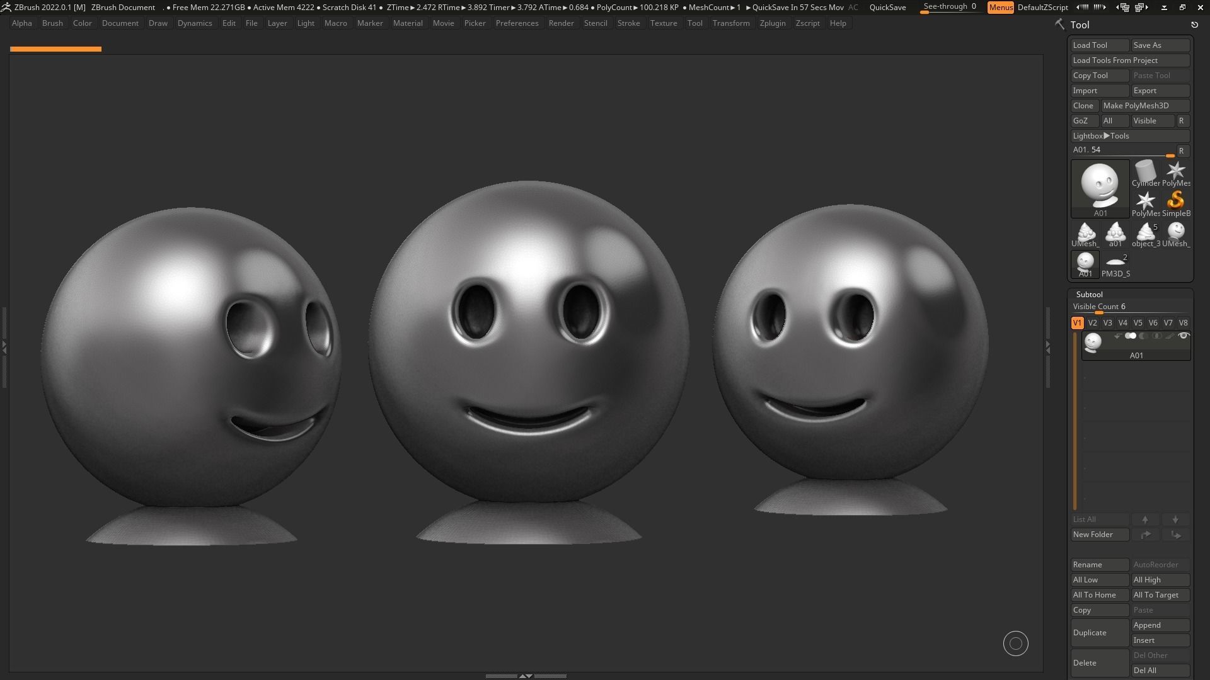
Task: Click the curved down arrow after New Folder
Action: point(1175,535)
